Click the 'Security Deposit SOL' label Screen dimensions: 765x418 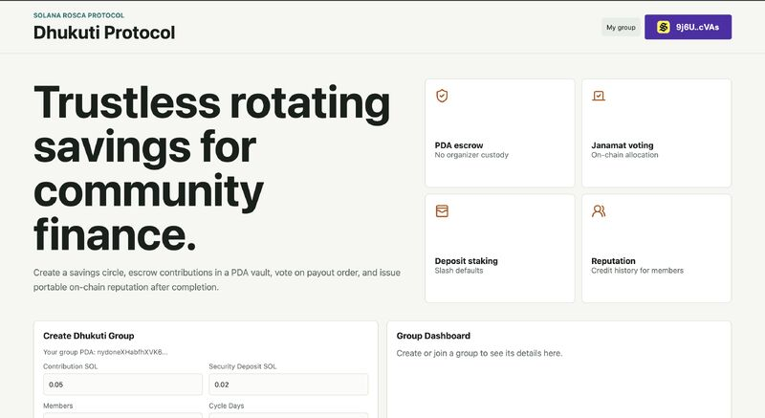pyautogui.click(x=243, y=366)
